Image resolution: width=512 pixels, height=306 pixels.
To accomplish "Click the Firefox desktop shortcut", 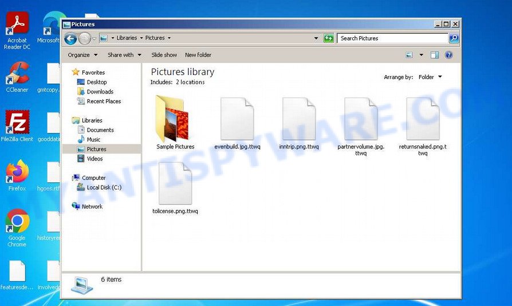I will 17,175.
